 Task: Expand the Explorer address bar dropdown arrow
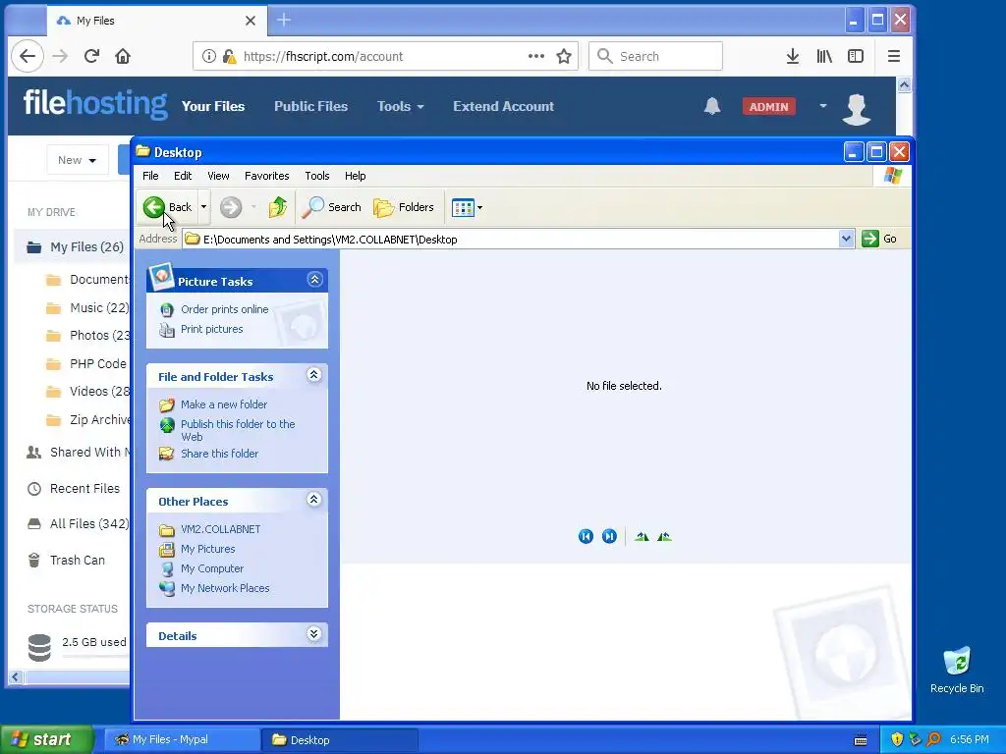(846, 240)
